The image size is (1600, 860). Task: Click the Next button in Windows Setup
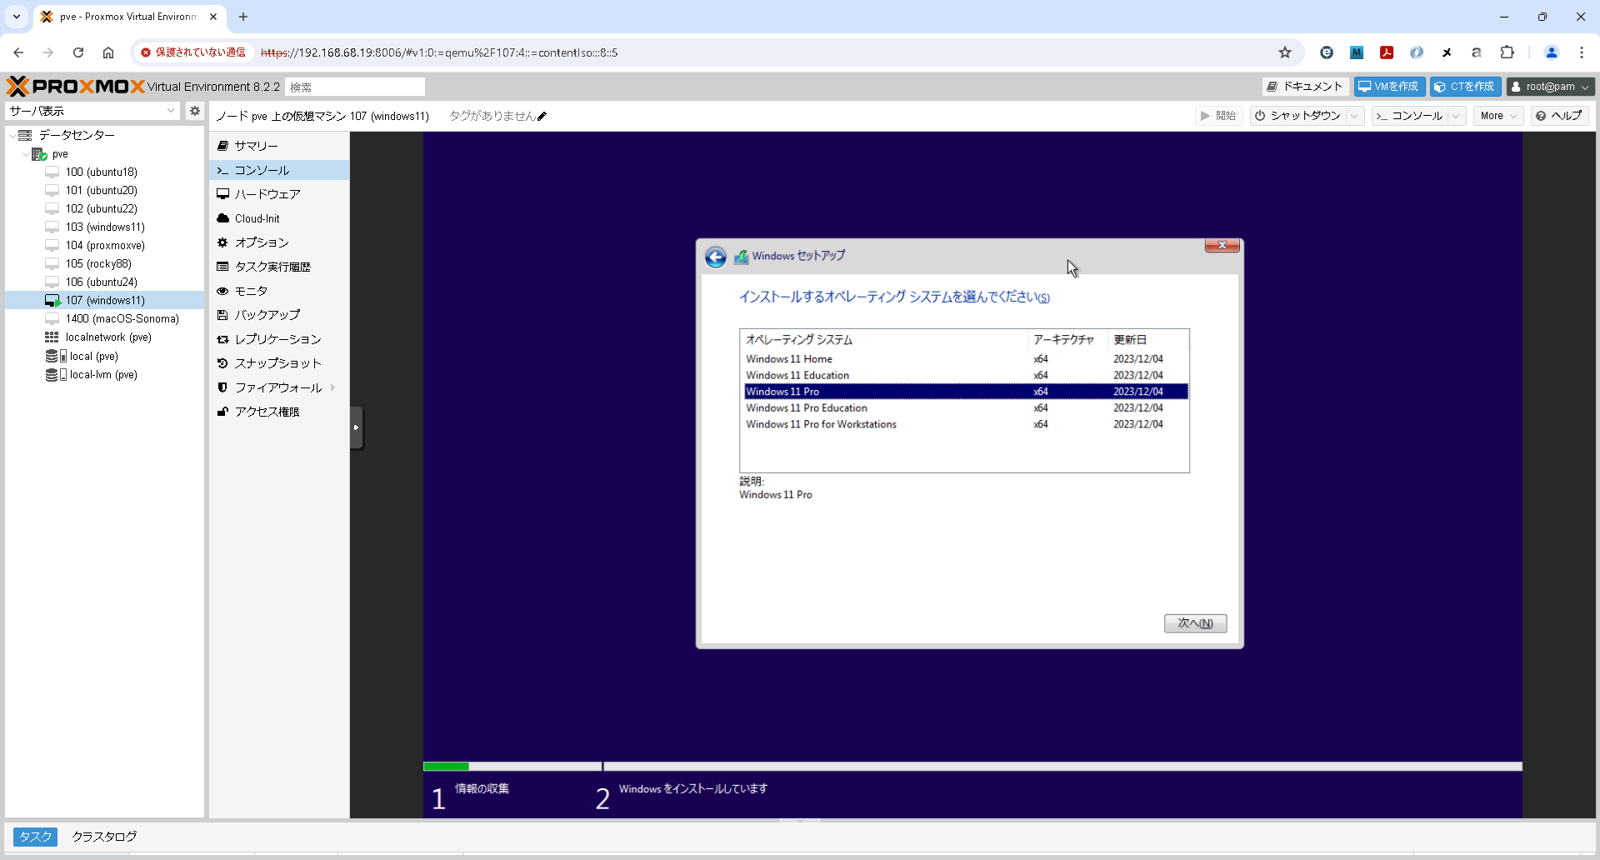1195,623
